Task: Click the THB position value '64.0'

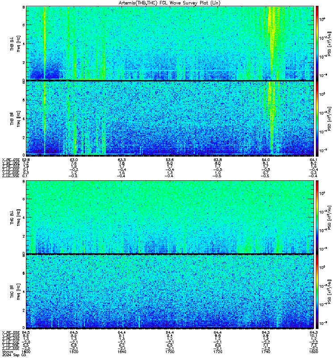Action: [x=265, y=160]
